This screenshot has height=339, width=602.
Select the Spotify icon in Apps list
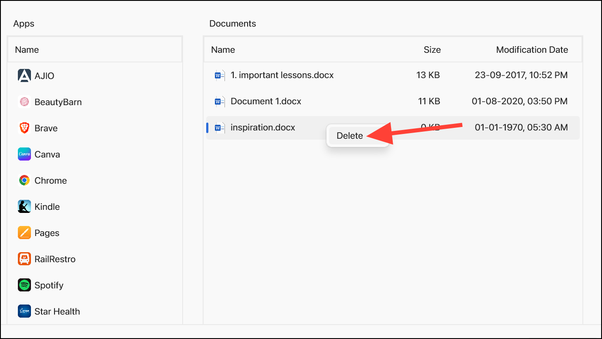pos(24,285)
